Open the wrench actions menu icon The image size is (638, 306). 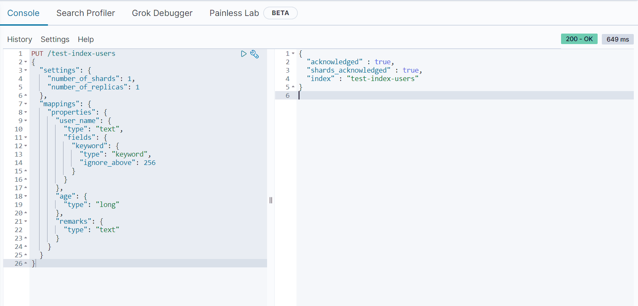pos(254,54)
